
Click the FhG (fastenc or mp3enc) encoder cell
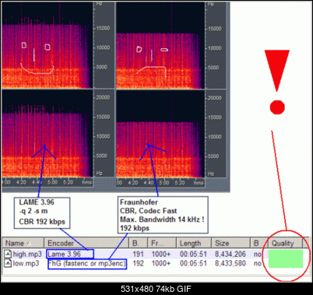coord(87,264)
